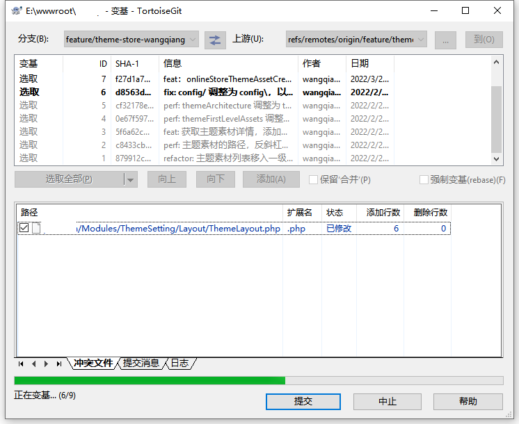
Task: Switch to the 冲突文件 tab
Action: point(93,363)
